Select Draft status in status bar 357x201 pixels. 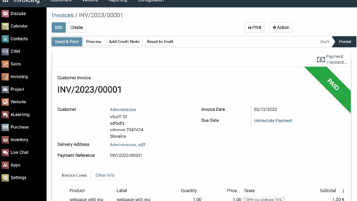tap(324, 42)
